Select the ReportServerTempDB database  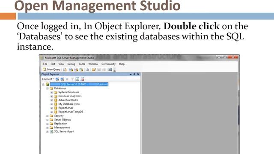(71, 112)
